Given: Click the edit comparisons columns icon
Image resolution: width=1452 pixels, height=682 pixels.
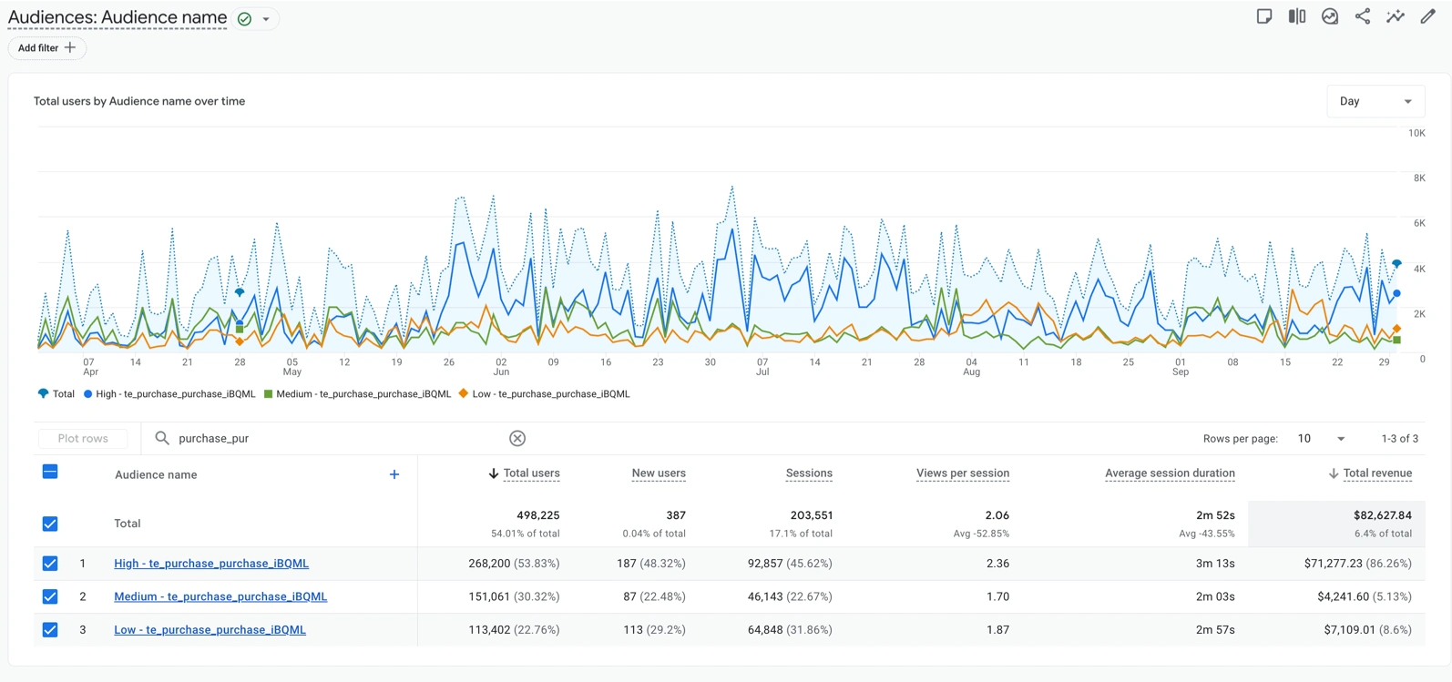Looking at the screenshot, I should (1296, 16).
